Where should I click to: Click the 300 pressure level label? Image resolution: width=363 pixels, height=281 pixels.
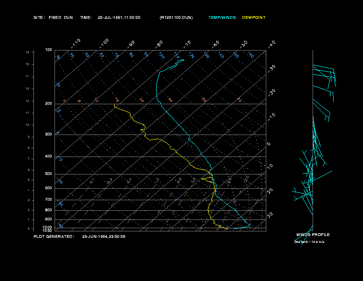click(49, 135)
